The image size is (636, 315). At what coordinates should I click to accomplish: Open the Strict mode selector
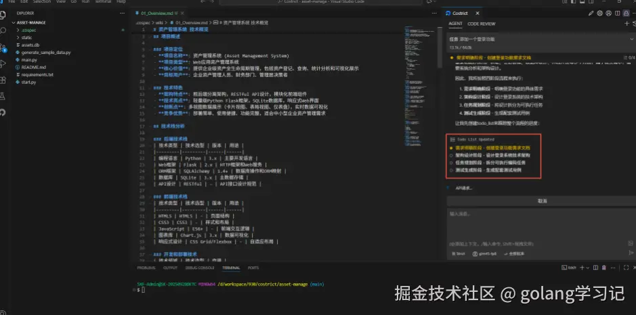tap(458, 254)
